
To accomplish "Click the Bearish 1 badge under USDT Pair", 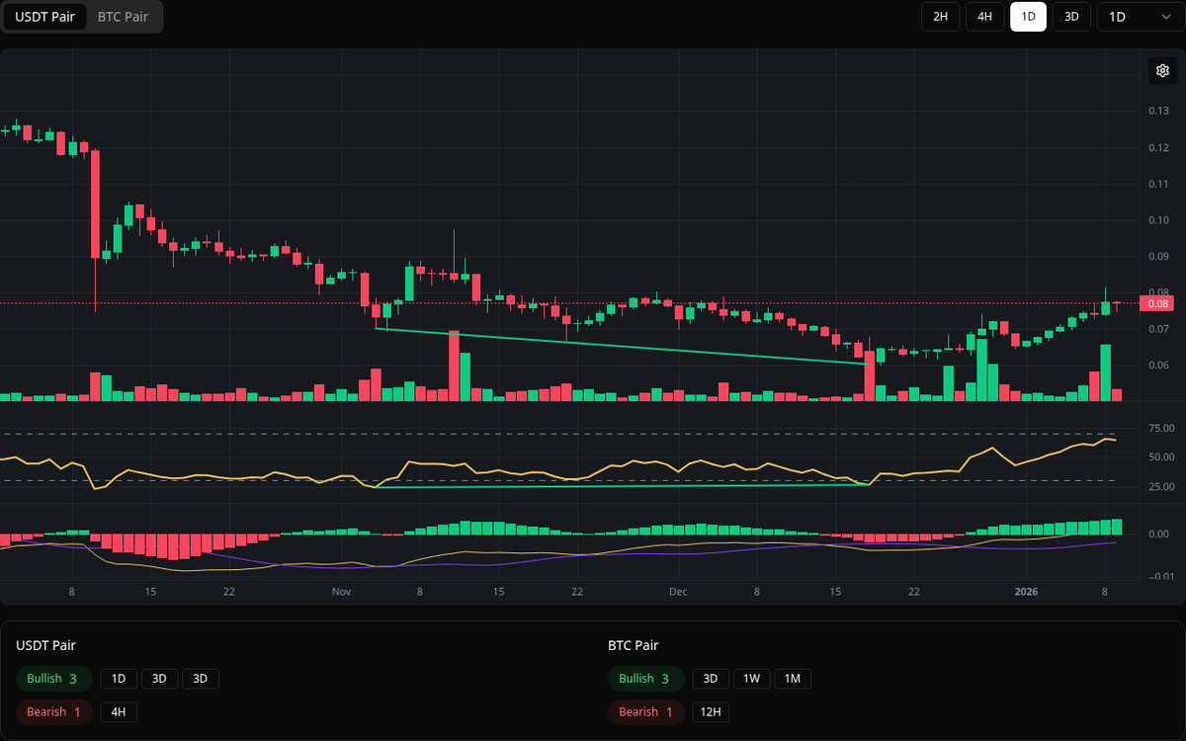I will [53, 711].
